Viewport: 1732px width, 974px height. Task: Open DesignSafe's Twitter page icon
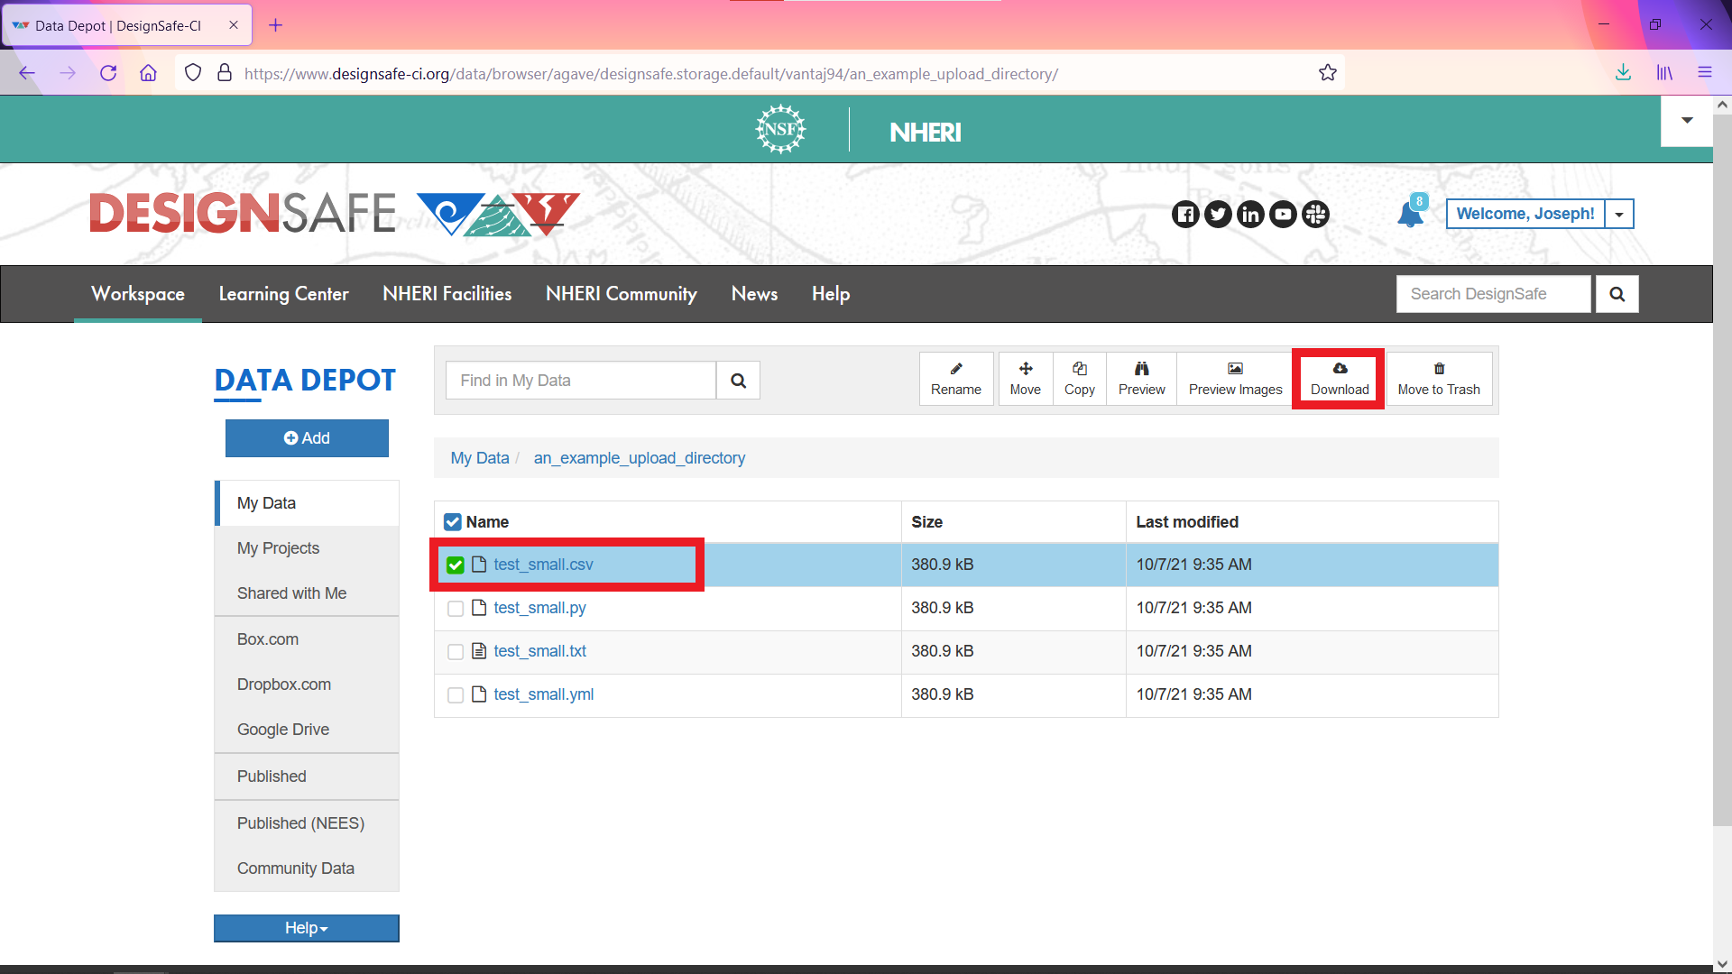1218,214
